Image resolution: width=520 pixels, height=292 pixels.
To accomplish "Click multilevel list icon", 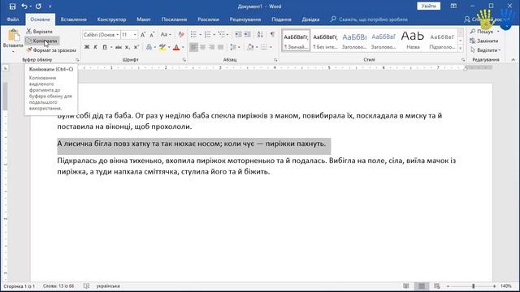I will (222, 35).
